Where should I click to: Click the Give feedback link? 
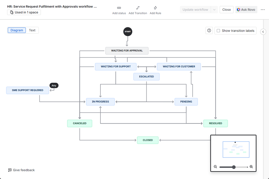(22, 170)
